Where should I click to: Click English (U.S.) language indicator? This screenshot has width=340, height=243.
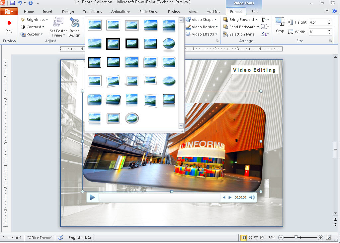tap(80, 238)
